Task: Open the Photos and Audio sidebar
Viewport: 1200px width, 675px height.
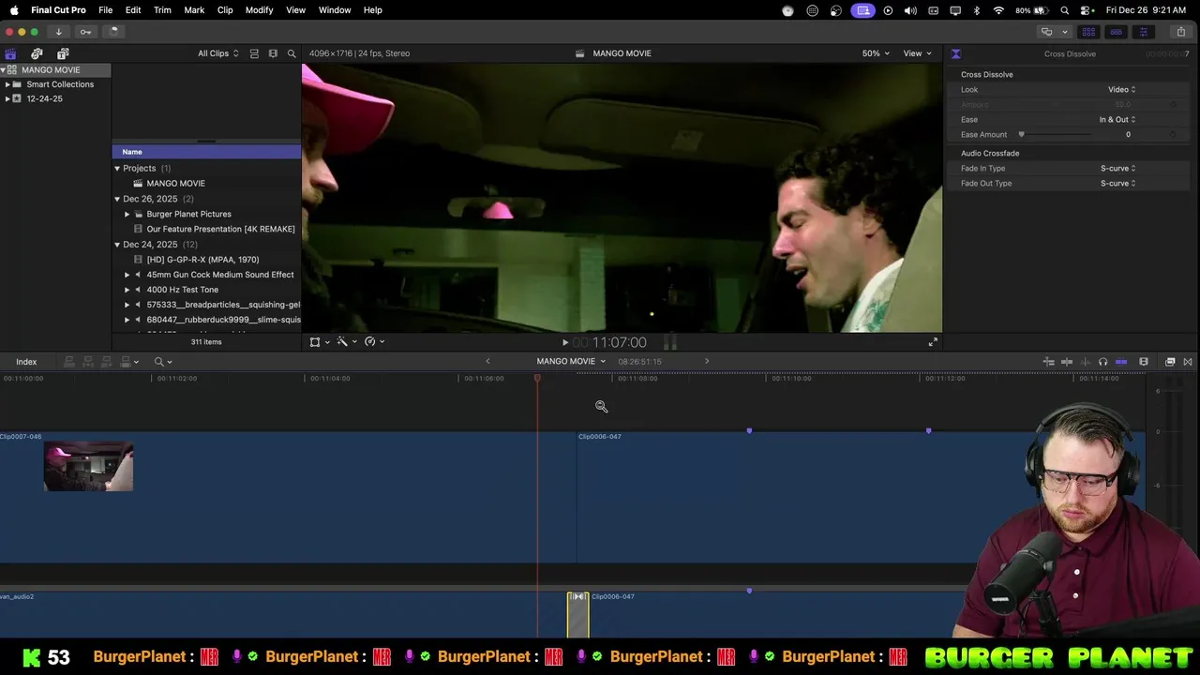Action: point(37,53)
